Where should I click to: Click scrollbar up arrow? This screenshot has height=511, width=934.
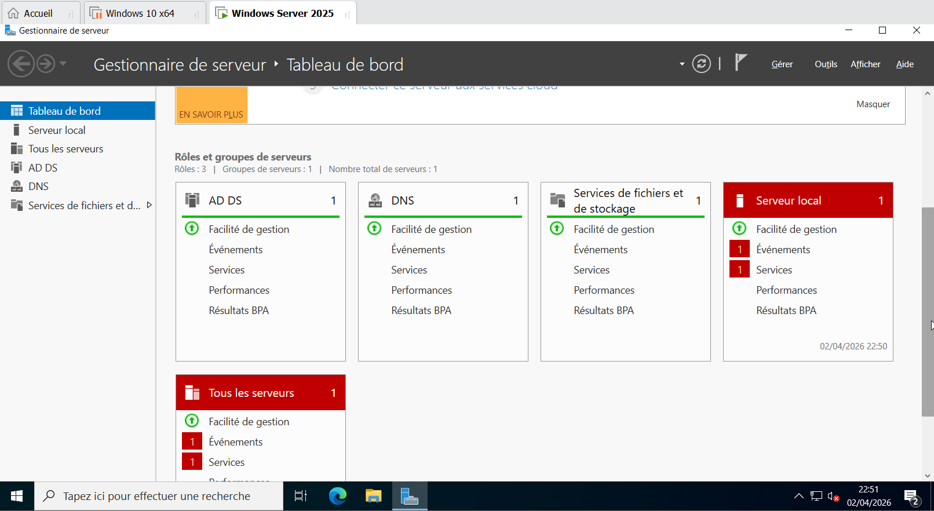928,93
